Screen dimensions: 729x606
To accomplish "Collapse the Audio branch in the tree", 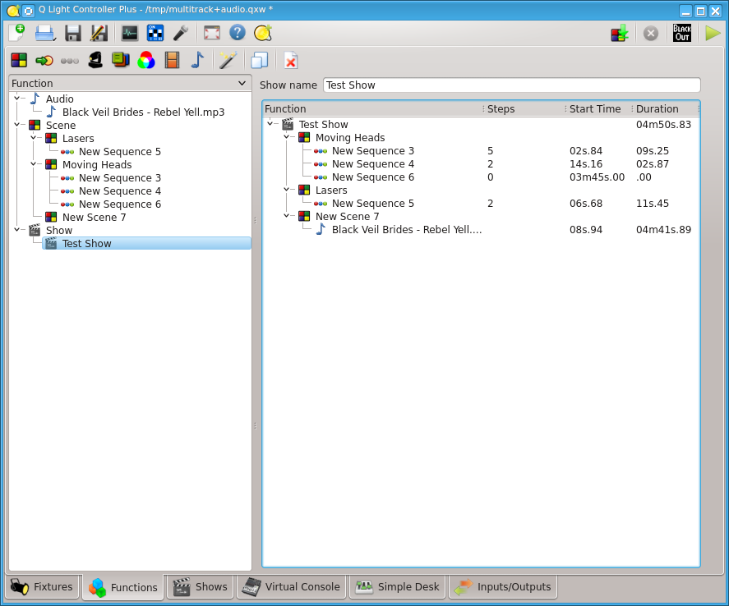I will [x=18, y=99].
